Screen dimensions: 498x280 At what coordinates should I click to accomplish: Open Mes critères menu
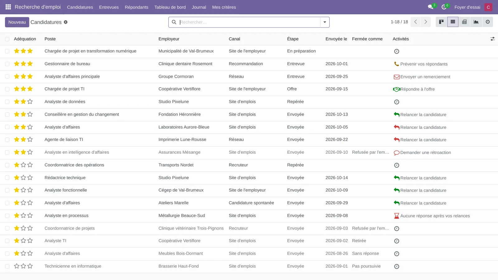(224, 7)
